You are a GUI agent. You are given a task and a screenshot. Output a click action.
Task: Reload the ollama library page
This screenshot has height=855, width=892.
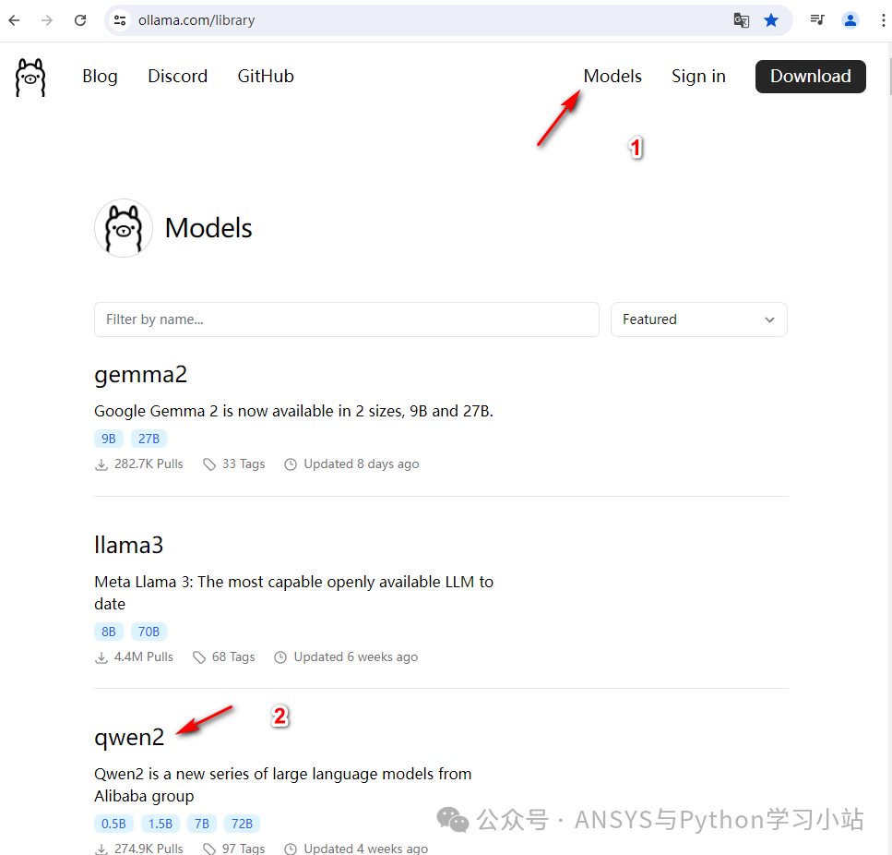pos(80,20)
